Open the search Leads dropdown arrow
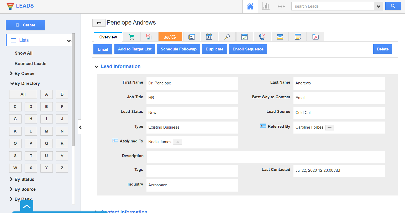The image size is (405, 213). [378, 6]
